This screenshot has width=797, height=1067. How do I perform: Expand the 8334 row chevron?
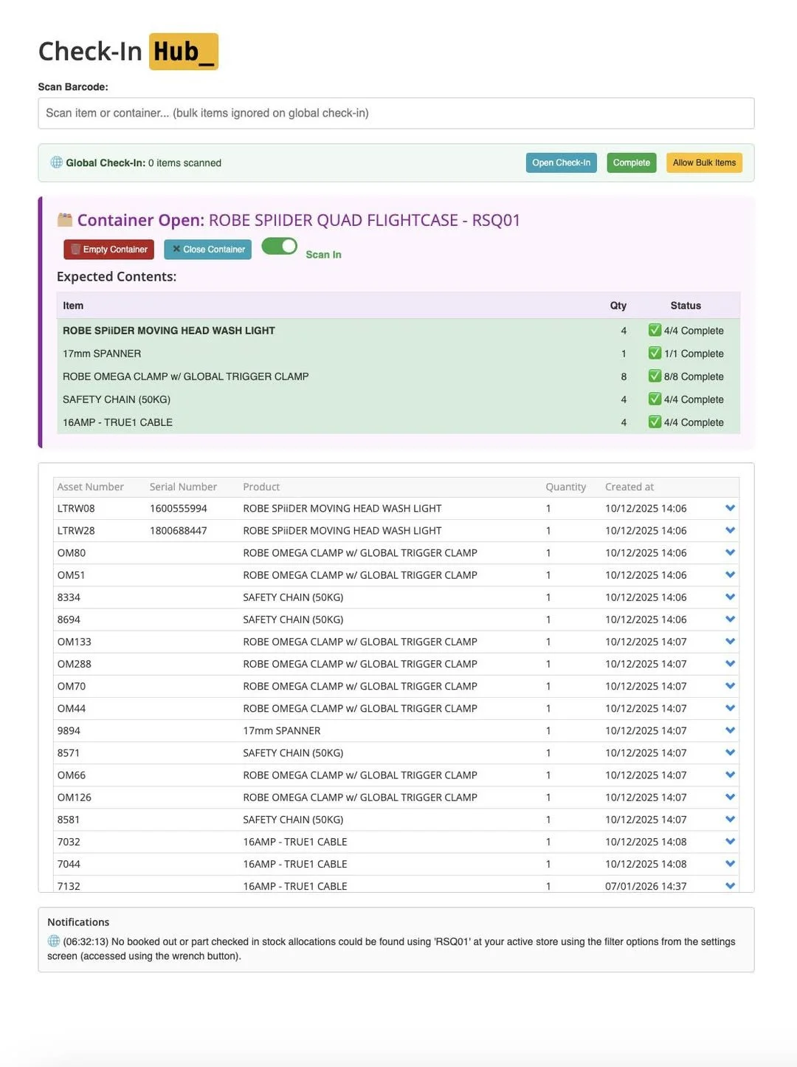pos(730,597)
